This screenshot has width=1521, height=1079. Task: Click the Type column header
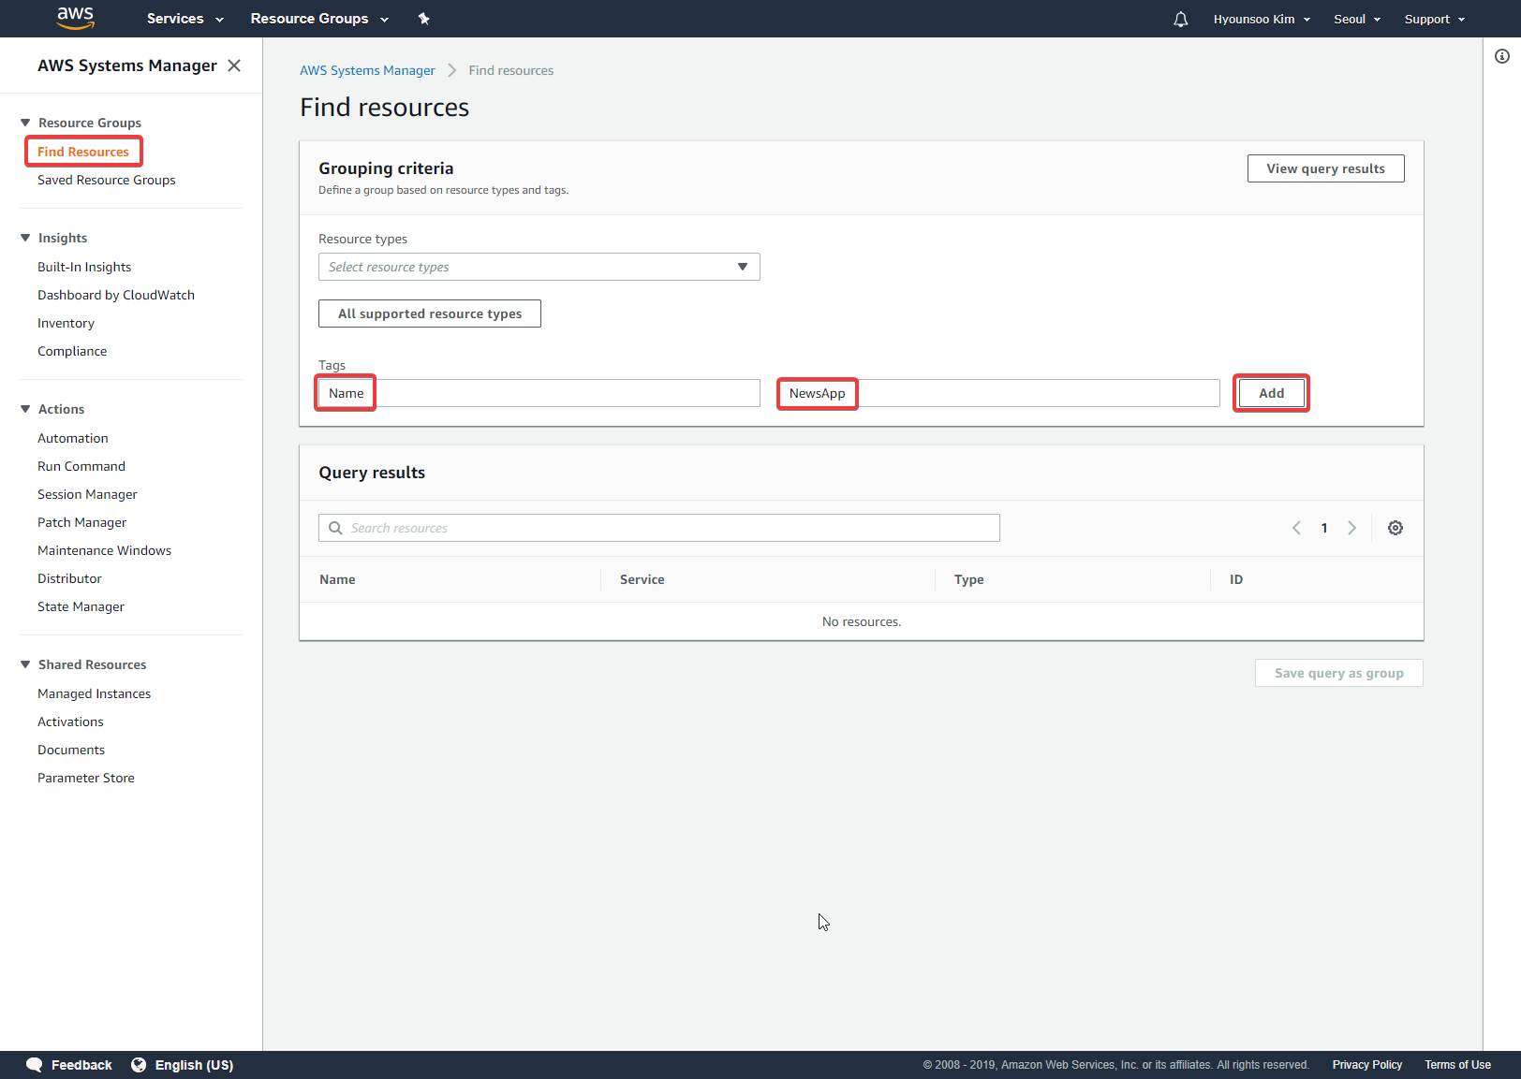pos(969,579)
